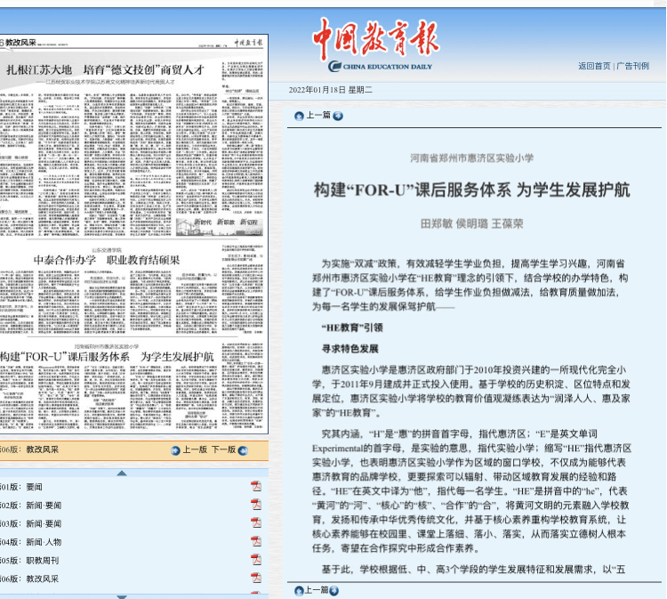Click the paragraph beginning 为实施“双减”政策
The image size is (667, 599).
(470, 285)
